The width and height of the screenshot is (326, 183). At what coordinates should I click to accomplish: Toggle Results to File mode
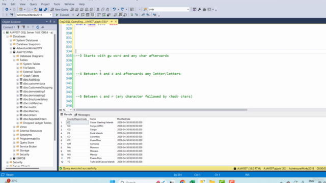[x=125, y=15]
